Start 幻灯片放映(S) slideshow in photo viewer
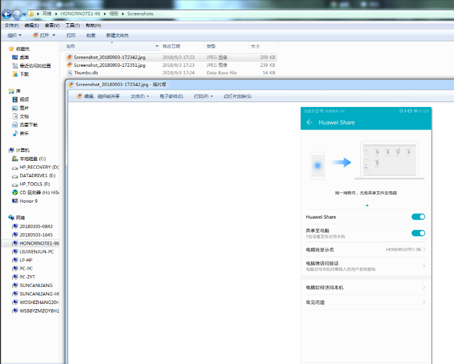Image resolution: width=454 pixels, height=364 pixels. tap(237, 96)
